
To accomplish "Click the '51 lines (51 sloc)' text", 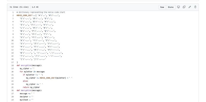I will [19, 7].
